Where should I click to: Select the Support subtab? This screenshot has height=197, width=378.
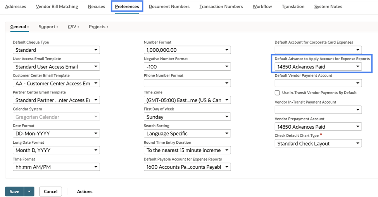[47, 27]
